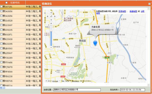This screenshot has height=94, width=152.
Task: Select plate number 豫PJ5678
Action: (7, 67)
